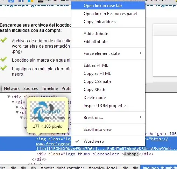Select the closing </div> line below placeholder
This screenshot has width=177, height=169.
point(39,159)
